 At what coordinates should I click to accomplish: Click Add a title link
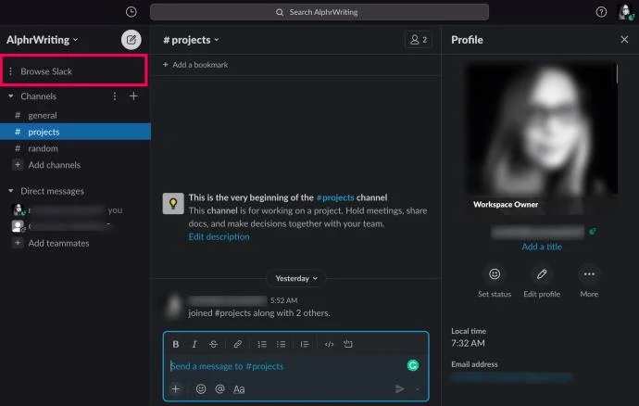tap(542, 247)
